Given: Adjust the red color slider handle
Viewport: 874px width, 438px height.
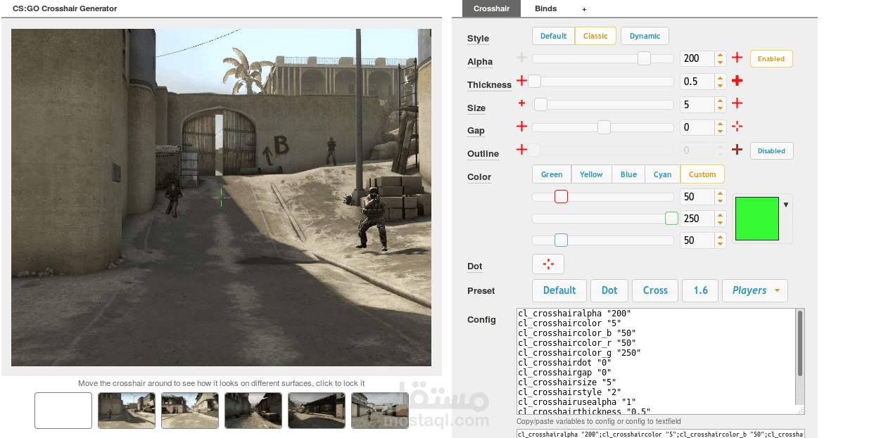Looking at the screenshot, I should 561,197.
